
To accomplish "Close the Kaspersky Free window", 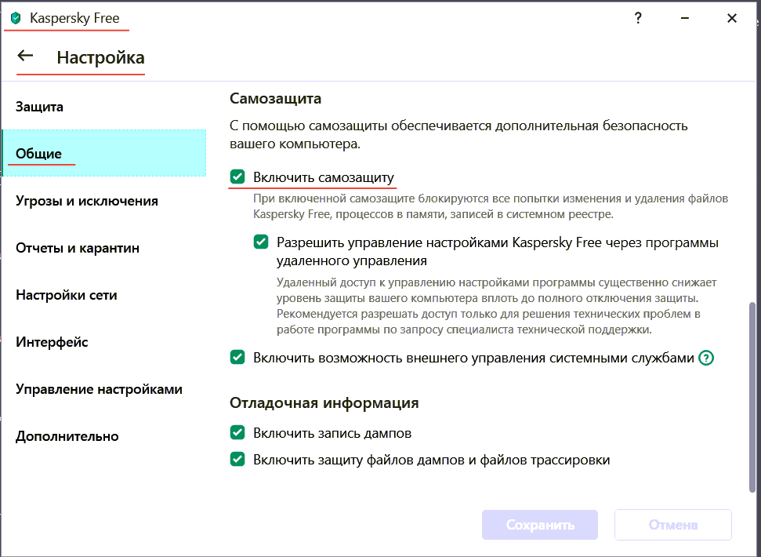I will (732, 19).
